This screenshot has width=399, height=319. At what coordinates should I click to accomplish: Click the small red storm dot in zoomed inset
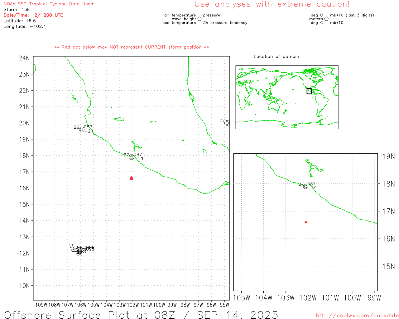click(x=305, y=222)
